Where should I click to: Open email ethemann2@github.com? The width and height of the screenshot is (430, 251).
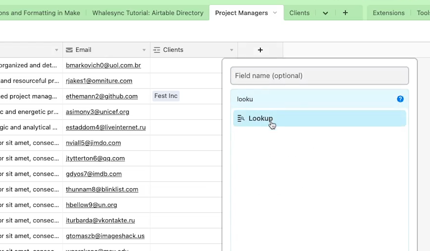pos(102,96)
